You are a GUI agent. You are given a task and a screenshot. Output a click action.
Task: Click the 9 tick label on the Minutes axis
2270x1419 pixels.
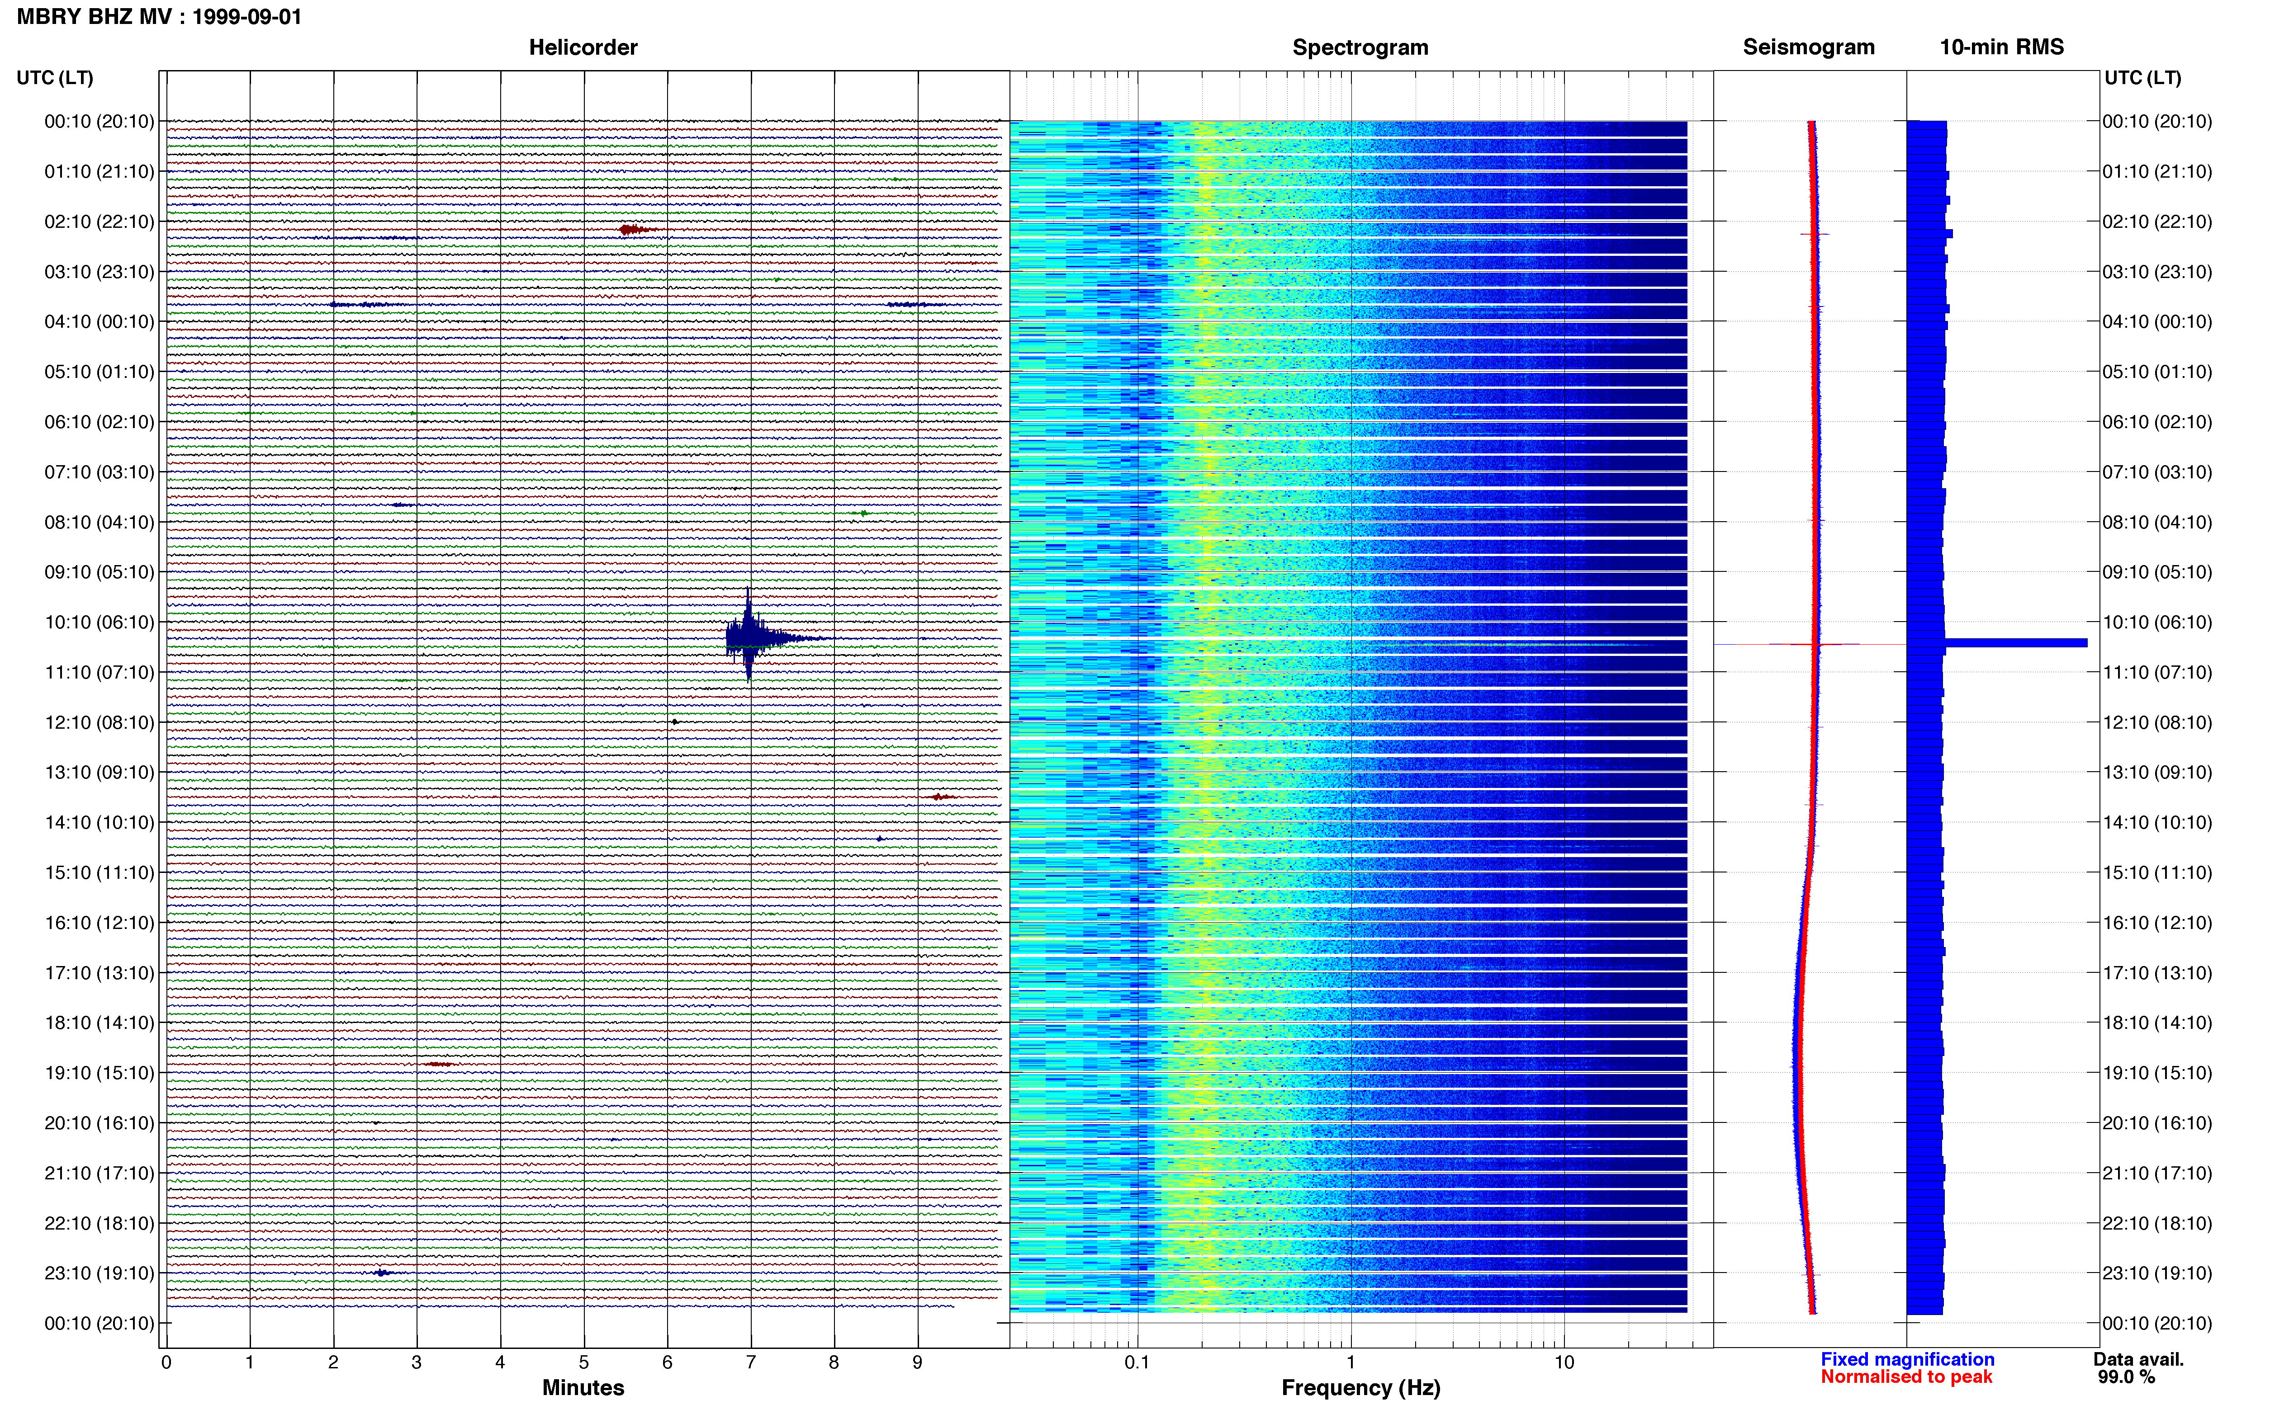[917, 1362]
